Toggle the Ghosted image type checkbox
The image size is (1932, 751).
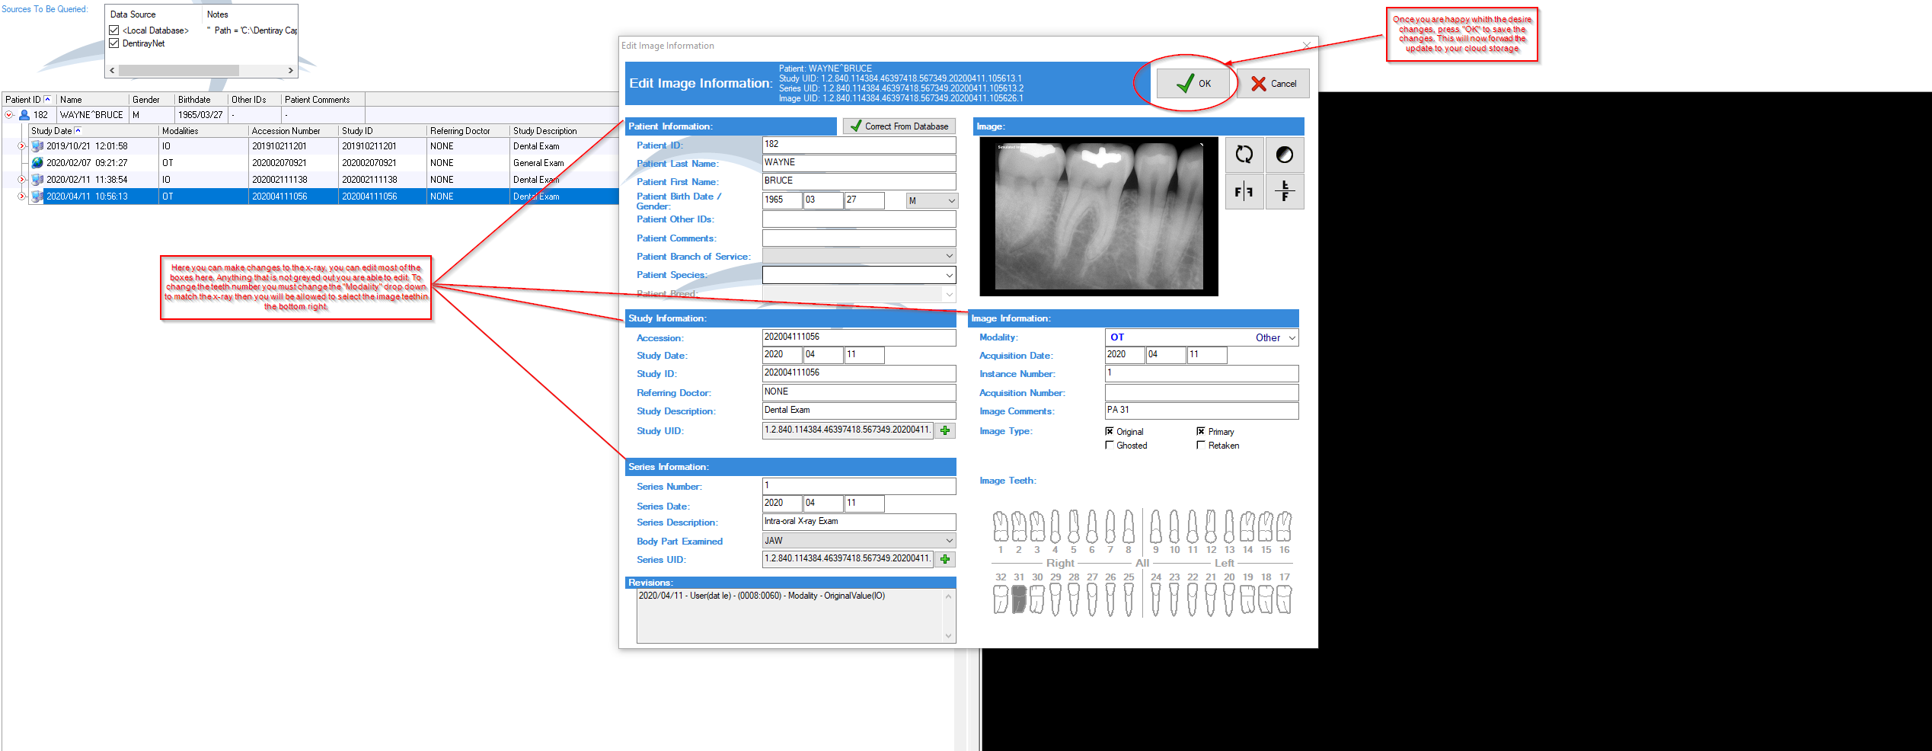point(1110,446)
